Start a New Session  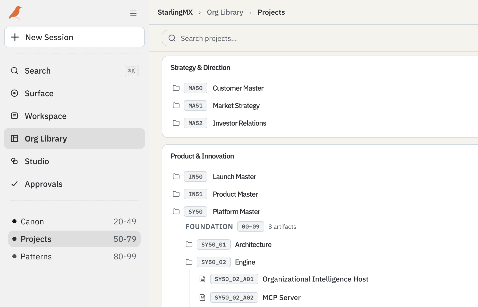(74, 37)
